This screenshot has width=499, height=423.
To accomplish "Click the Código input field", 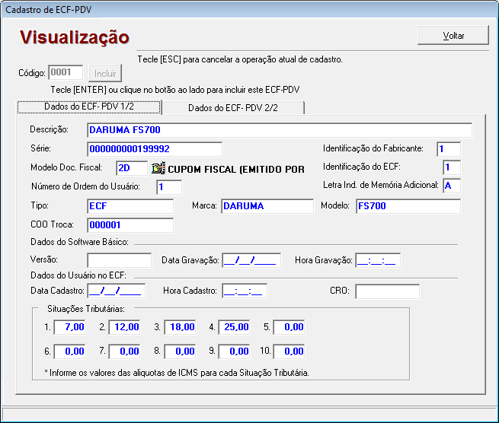I will (66, 73).
